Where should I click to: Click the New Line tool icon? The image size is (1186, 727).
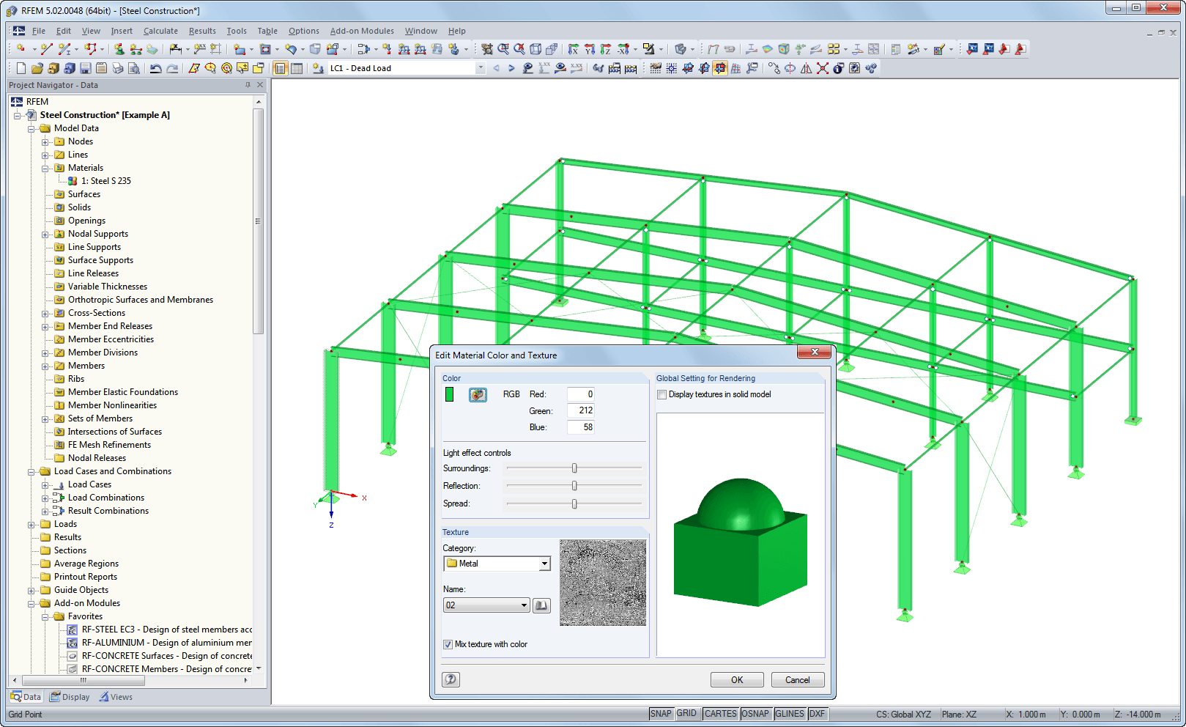coord(46,49)
